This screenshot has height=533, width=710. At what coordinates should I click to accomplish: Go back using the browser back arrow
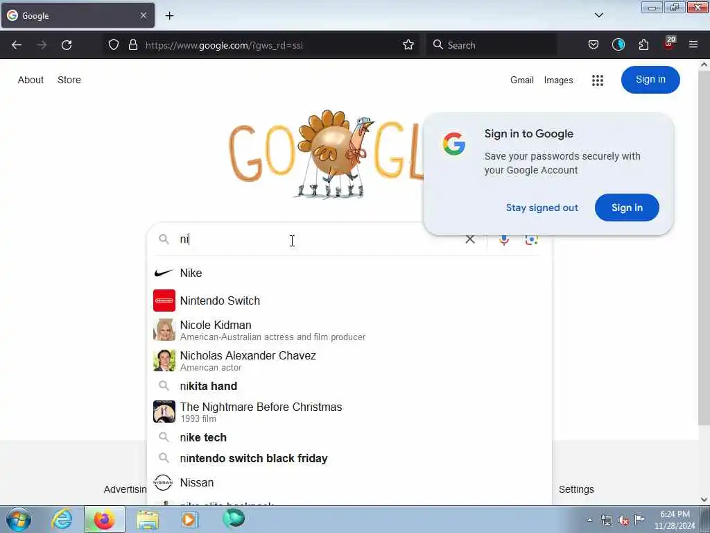17,45
